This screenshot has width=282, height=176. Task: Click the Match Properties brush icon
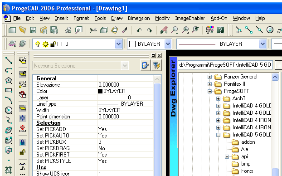tap(125, 30)
